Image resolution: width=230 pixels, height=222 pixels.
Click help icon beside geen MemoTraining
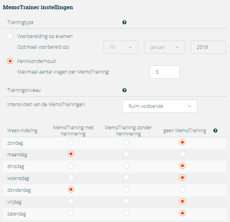(215, 130)
